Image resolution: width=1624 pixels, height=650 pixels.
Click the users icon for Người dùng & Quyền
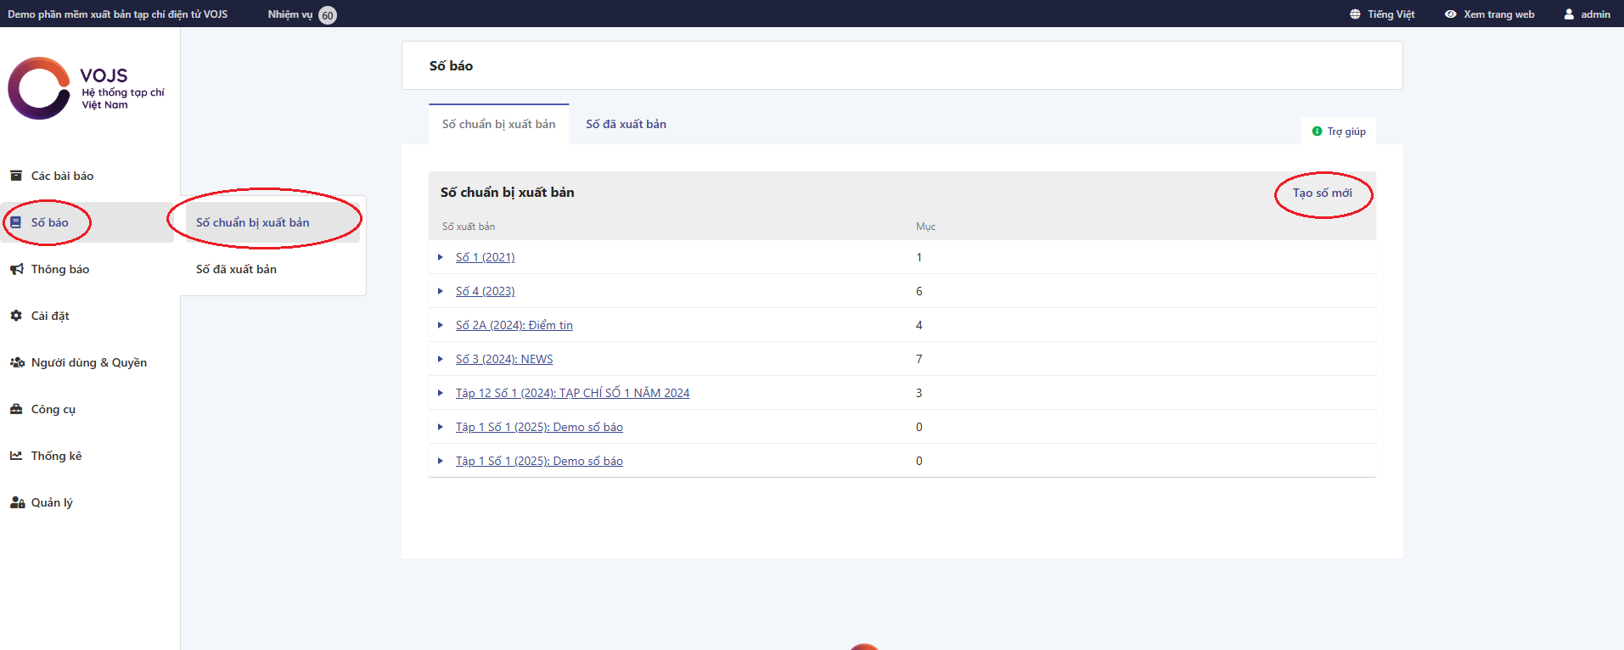pyautogui.click(x=17, y=362)
